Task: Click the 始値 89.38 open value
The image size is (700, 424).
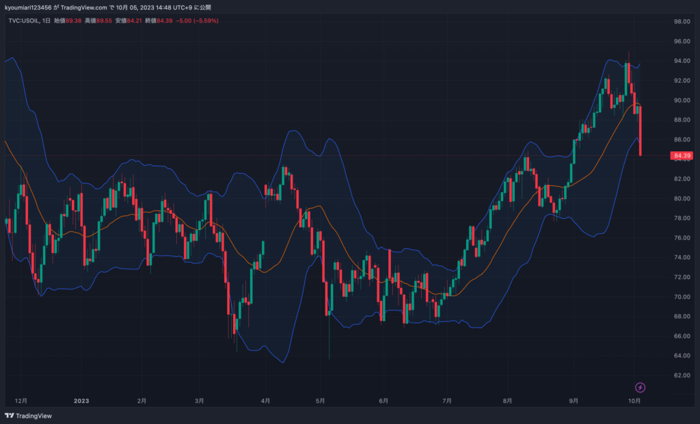Action: click(x=68, y=21)
